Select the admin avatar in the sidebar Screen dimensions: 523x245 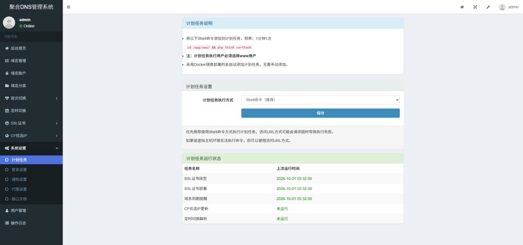click(x=9, y=23)
